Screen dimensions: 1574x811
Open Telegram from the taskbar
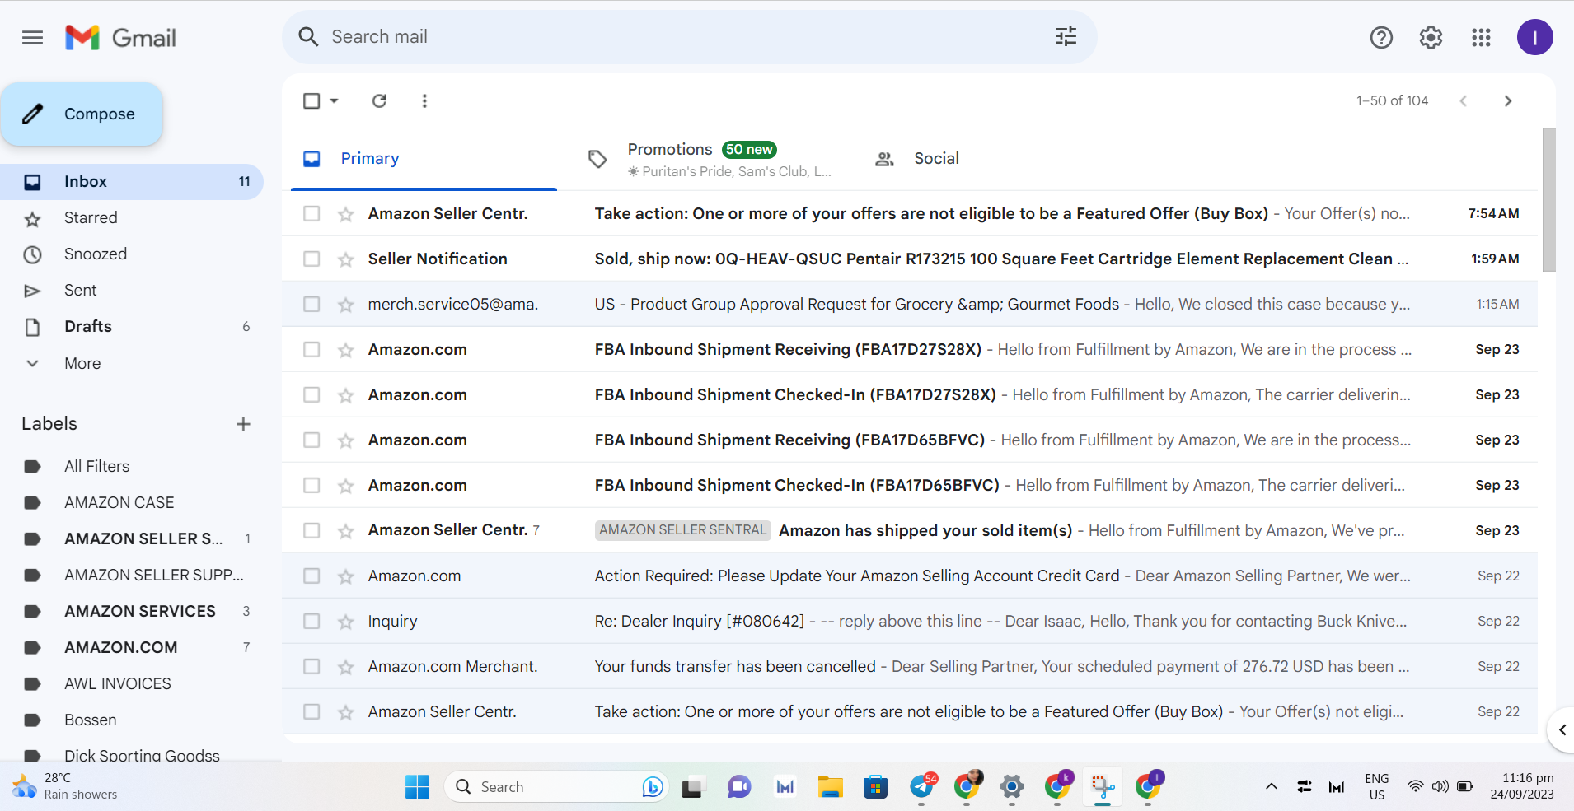pos(922,787)
